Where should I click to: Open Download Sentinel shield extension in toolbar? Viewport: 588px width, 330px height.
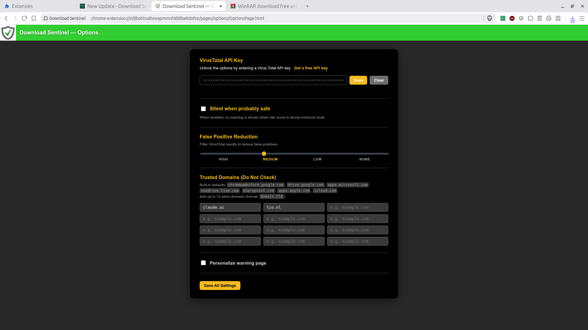tap(521, 18)
